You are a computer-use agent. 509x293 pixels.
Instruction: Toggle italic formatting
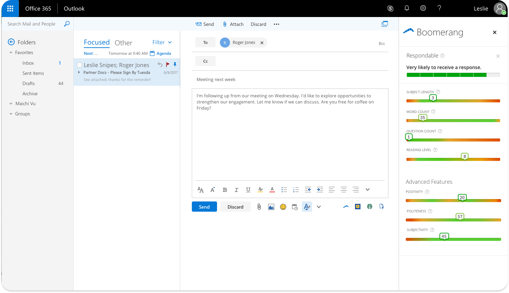pyautogui.click(x=236, y=190)
